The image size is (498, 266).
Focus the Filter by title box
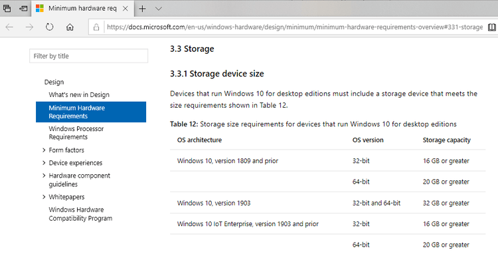coord(88,56)
